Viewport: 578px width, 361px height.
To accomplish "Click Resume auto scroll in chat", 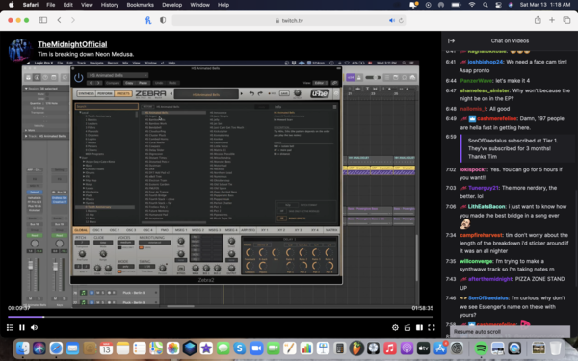I will tap(477, 332).
